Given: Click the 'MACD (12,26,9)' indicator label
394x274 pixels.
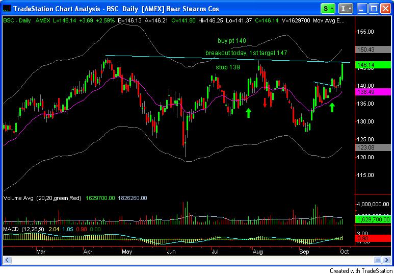Looking at the screenshot, I should pyautogui.click(x=23, y=229).
